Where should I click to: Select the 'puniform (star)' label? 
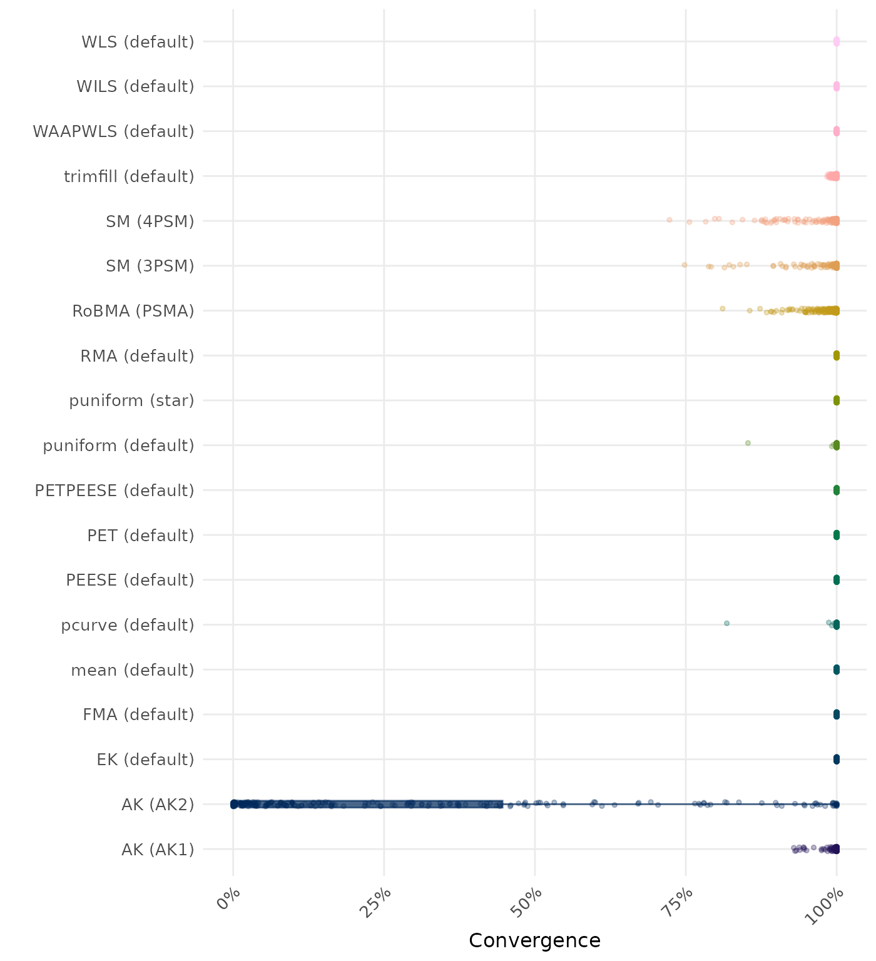(x=131, y=400)
